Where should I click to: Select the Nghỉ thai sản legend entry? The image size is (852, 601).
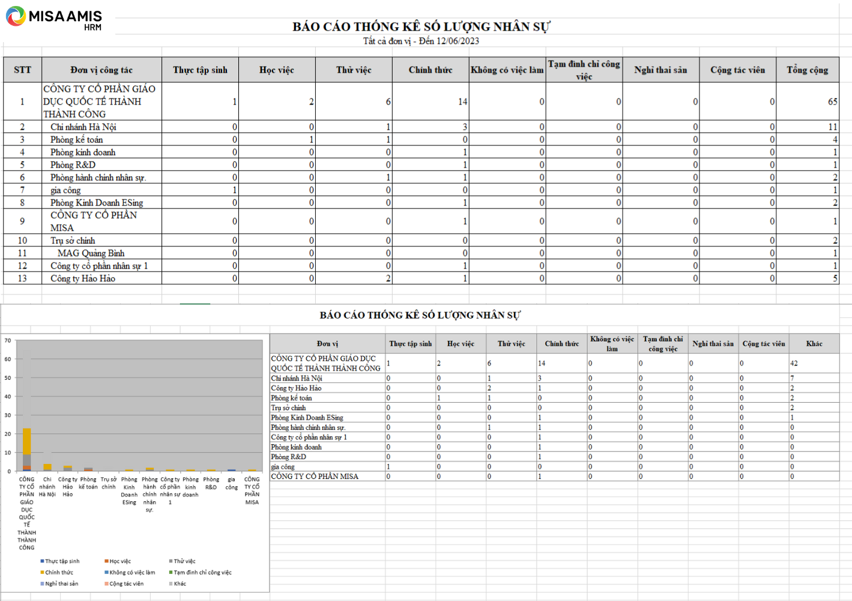61,584
